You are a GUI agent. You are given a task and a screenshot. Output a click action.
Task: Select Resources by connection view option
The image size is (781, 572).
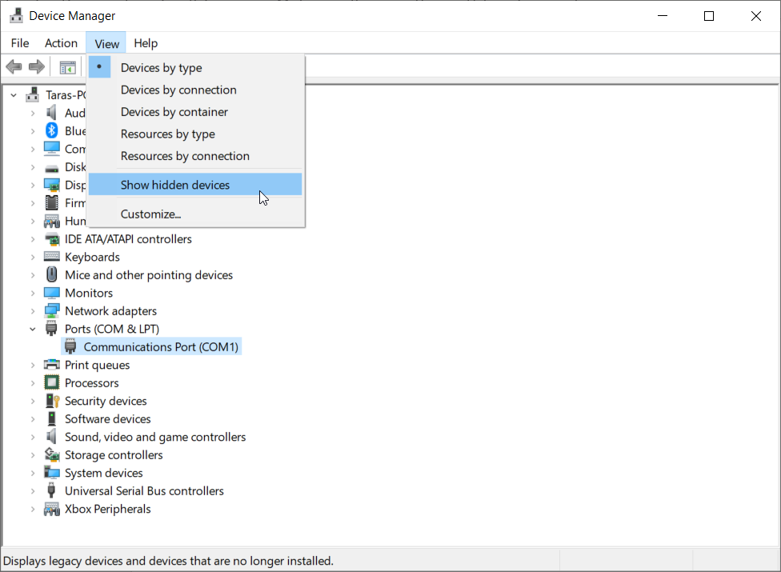pos(195,156)
